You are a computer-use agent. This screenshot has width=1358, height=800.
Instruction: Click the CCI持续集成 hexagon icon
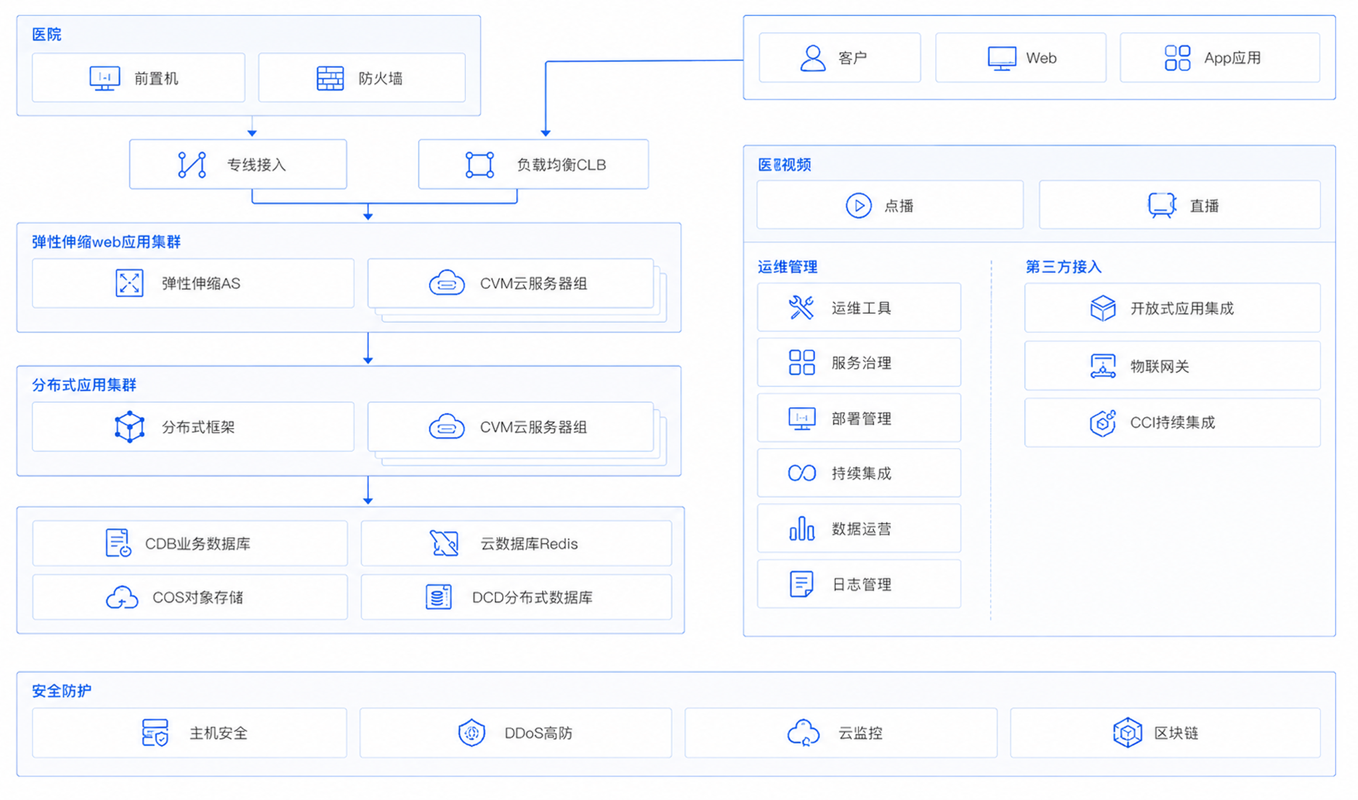coord(1103,423)
